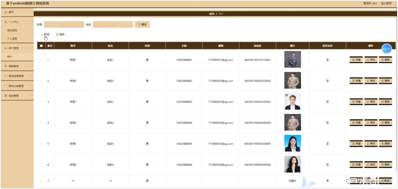Open 详情 details for 账号2 row
This screenshot has width=398, height=189.
click(x=356, y=81)
